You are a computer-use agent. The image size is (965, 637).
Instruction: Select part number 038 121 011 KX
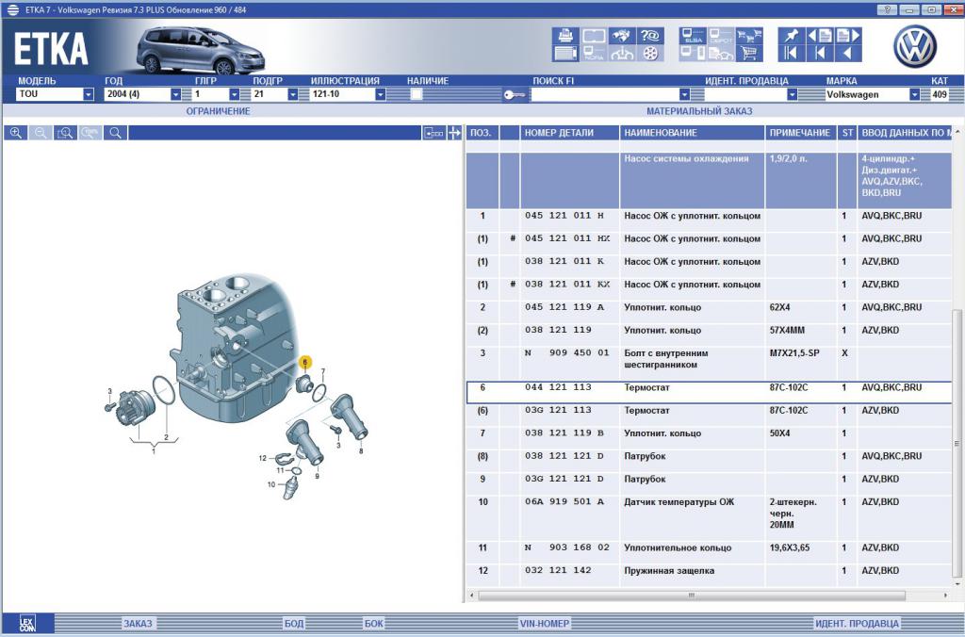566,285
